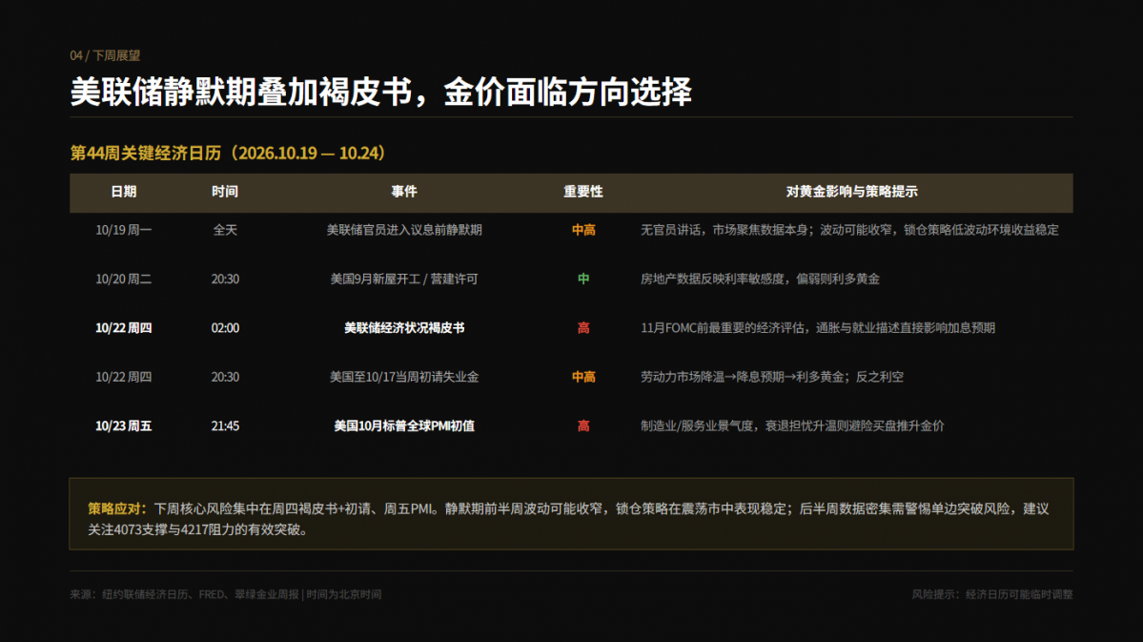Image resolution: width=1143 pixels, height=642 pixels.
Task: Click "20:30" in the 10/20 周二 row
Action: [x=225, y=279]
